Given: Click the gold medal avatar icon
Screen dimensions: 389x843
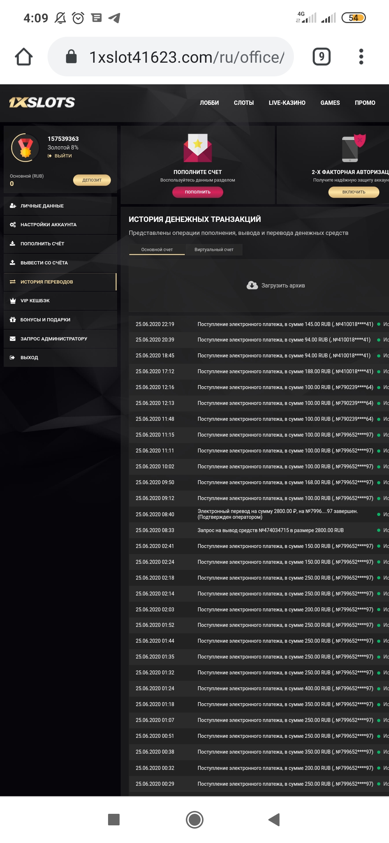Looking at the screenshot, I should (25, 148).
